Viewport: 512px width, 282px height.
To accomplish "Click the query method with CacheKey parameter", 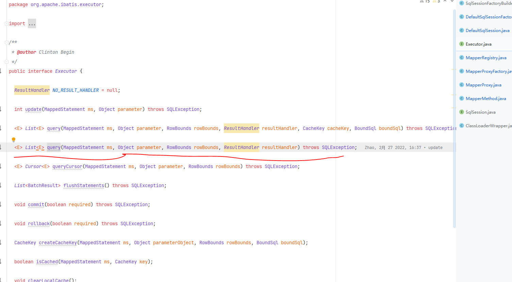I will (x=54, y=128).
